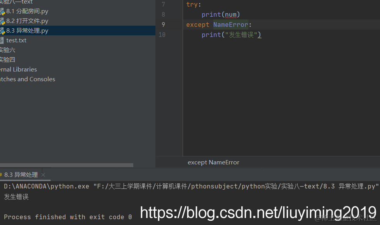Click the python.exe command line in console

191,186
